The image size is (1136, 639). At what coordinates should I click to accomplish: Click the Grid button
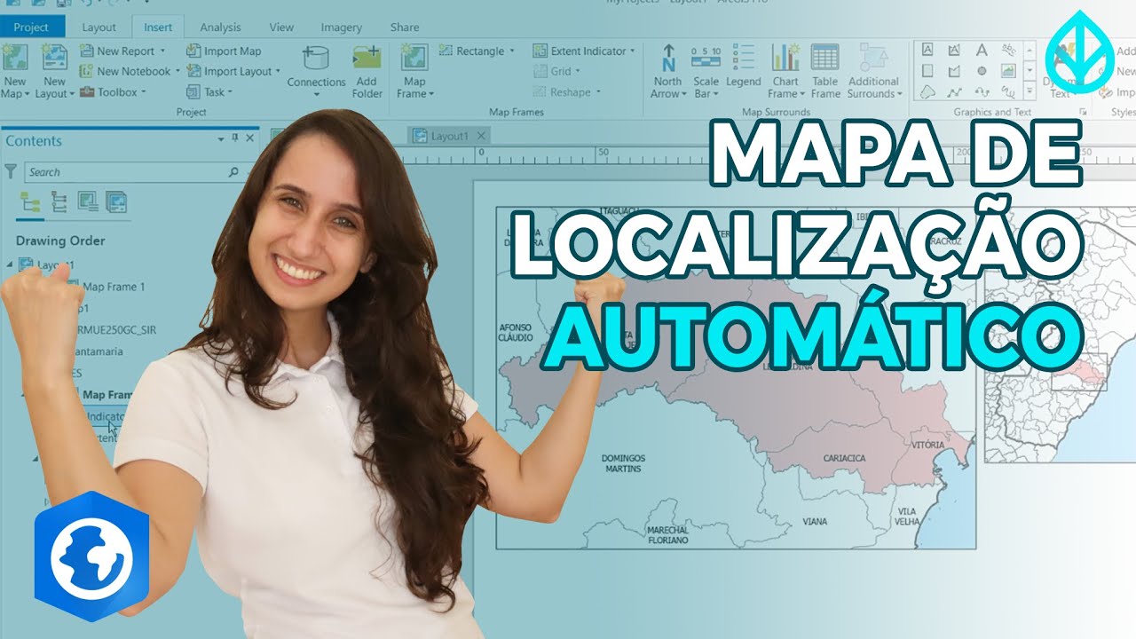pos(556,71)
